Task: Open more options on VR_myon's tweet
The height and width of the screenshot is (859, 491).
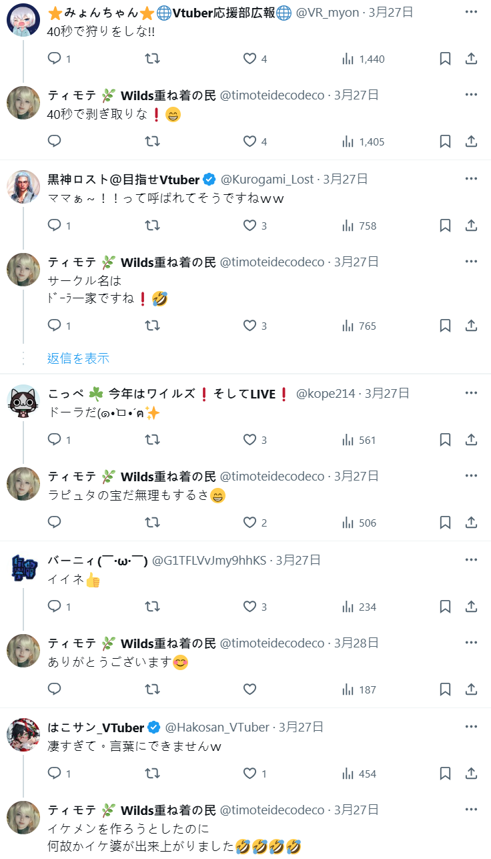Action: point(471,12)
